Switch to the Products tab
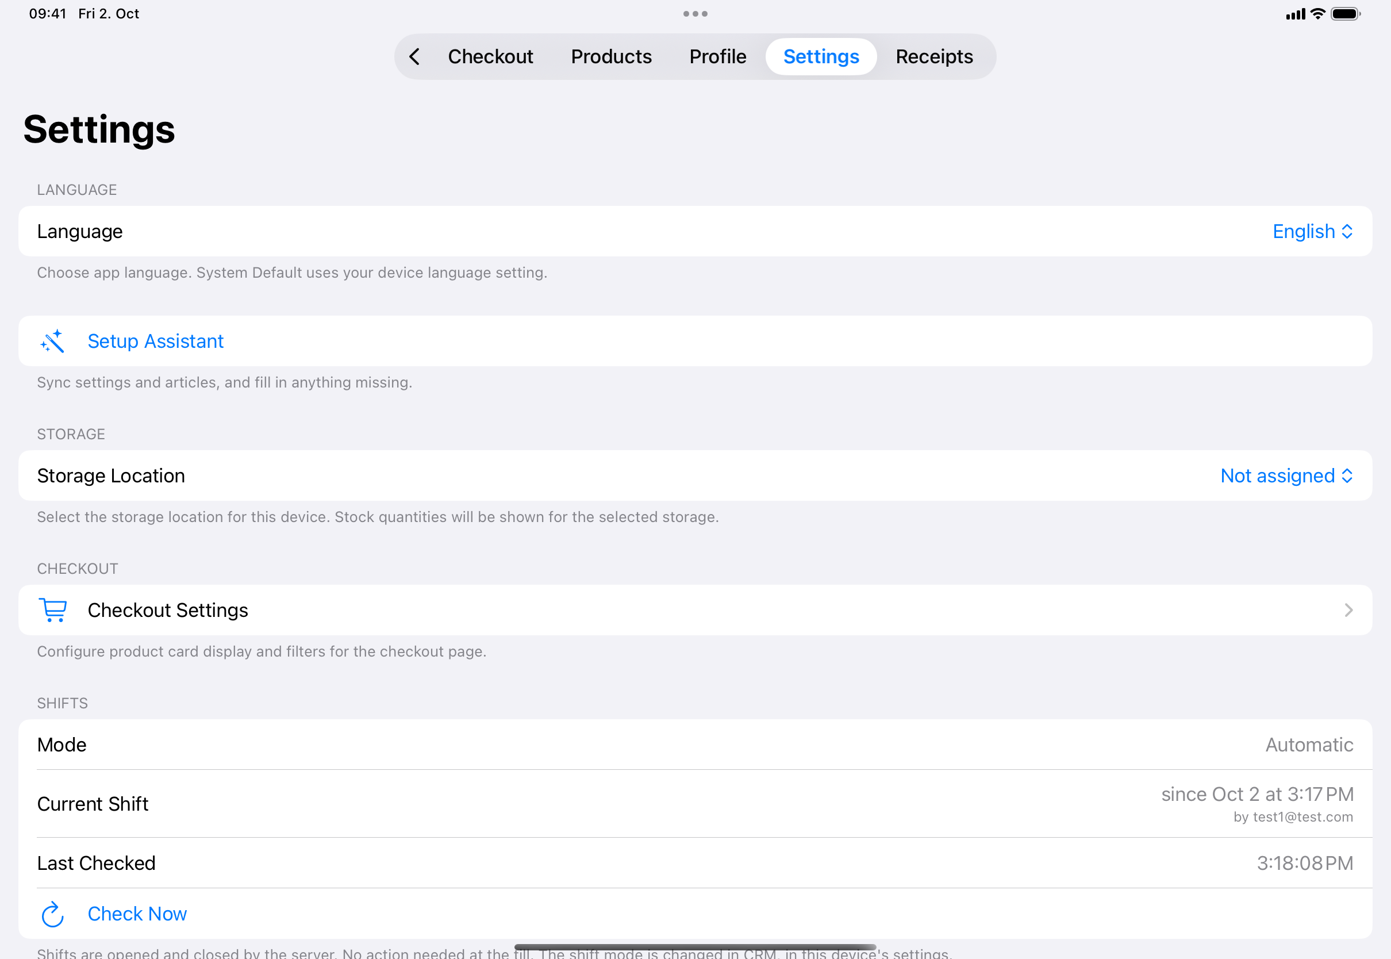Viewport: 1391px width, 959px height. (612, 56)
